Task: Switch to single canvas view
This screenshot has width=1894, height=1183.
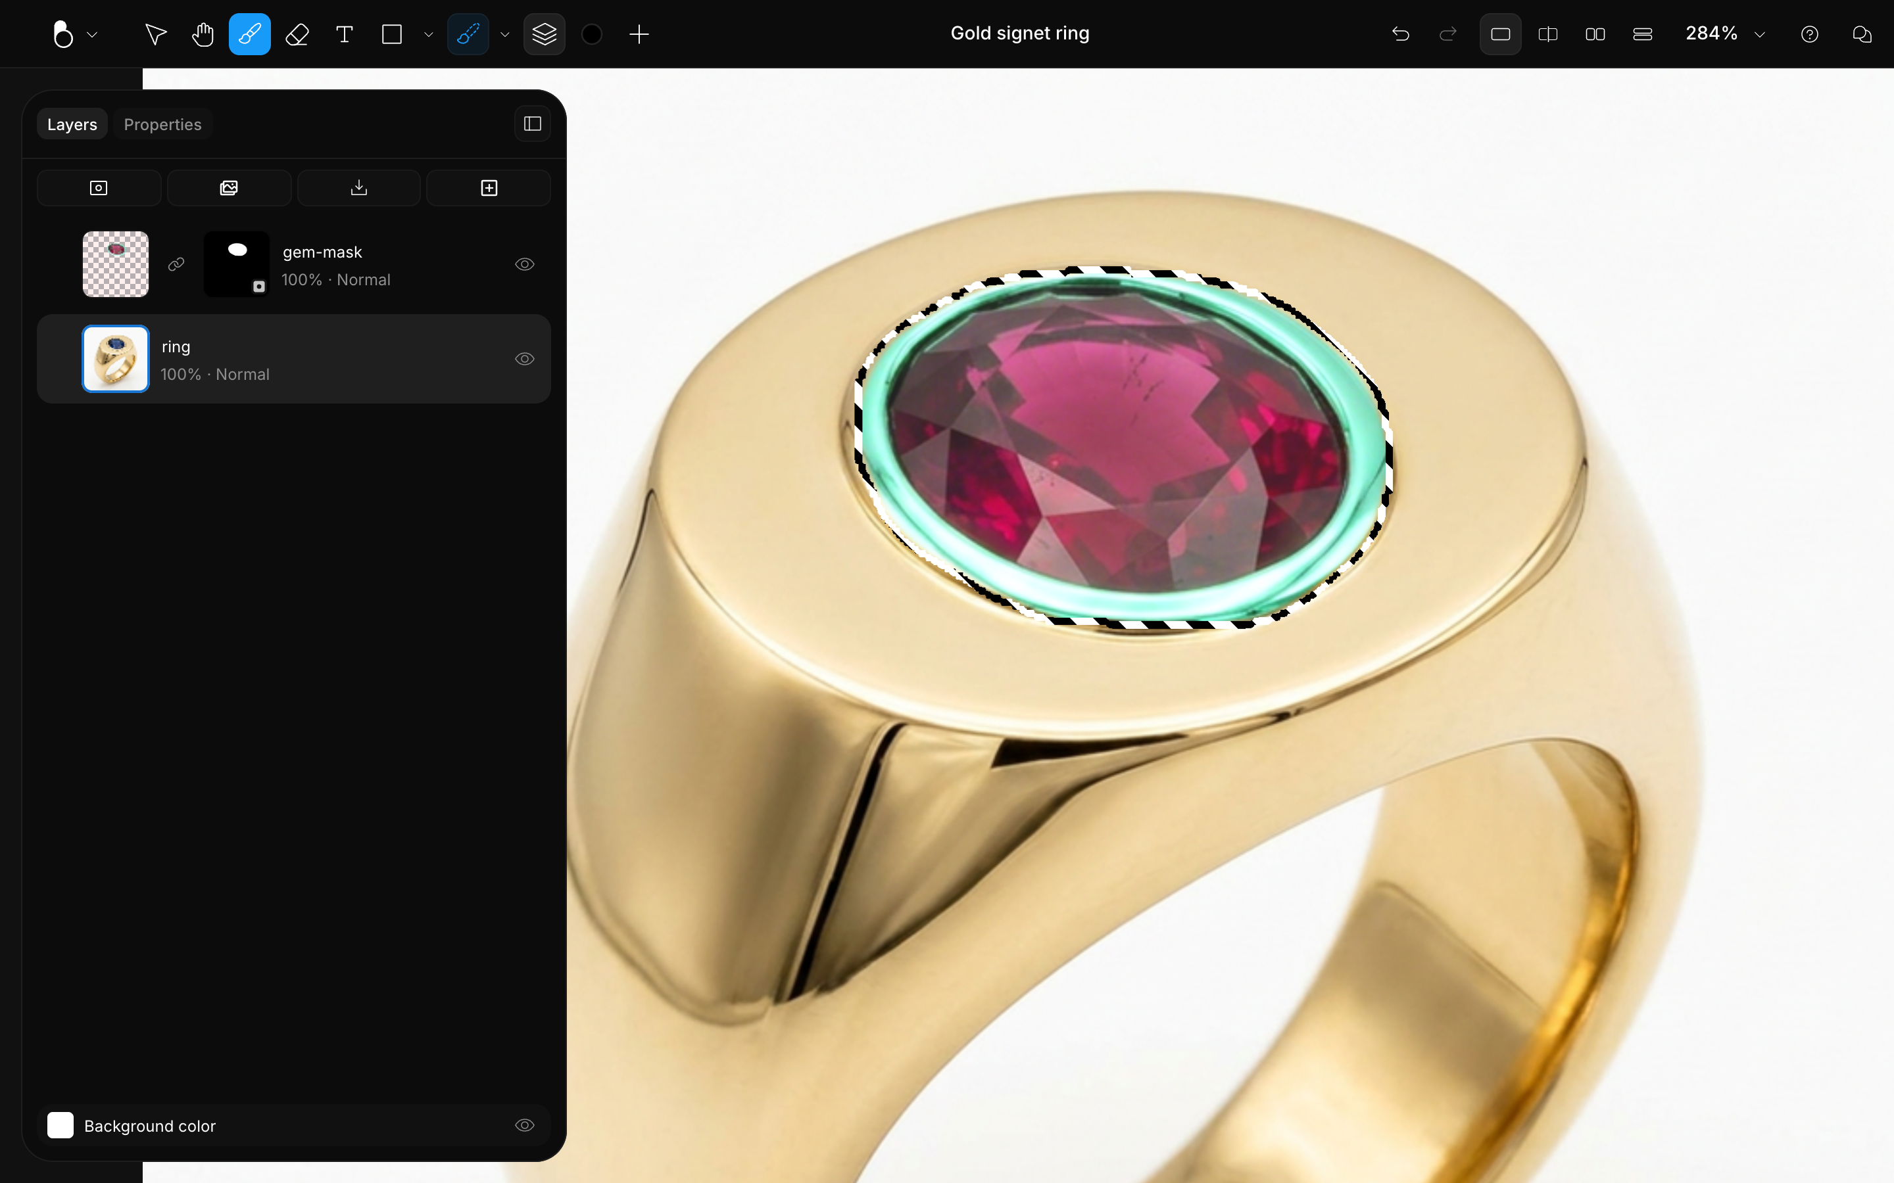Action: (x=1500, y=34)
